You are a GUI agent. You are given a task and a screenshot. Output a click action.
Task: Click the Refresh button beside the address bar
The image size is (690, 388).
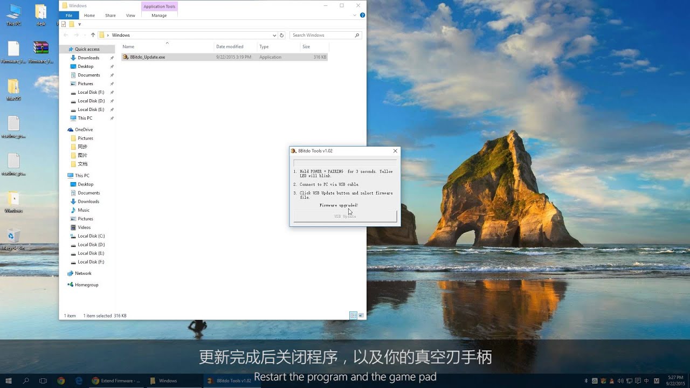tap(281, 35)
